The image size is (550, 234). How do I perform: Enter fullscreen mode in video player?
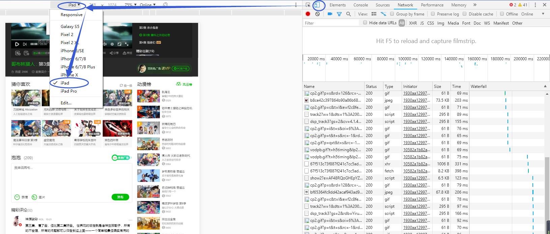click(127, 44)
